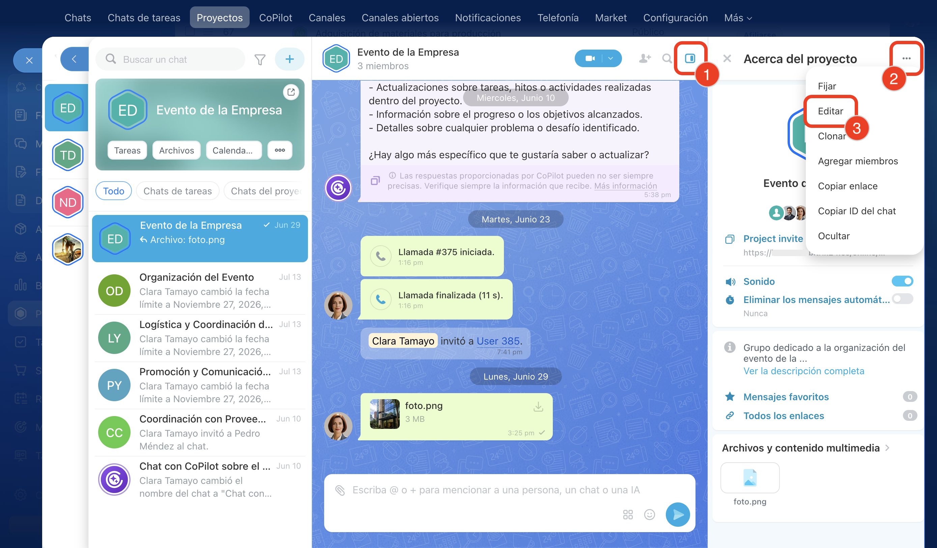Viewport: 937px width, 548px height.
Task: Open foto.png thumbnail in multimedia section
Action: tap(749, 478)
